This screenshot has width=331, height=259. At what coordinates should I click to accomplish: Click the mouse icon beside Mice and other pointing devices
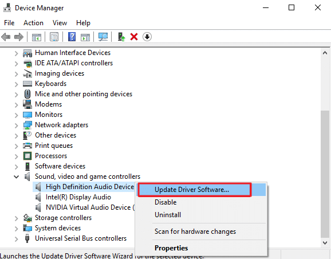pyautogui.click(x=27, y=94)
